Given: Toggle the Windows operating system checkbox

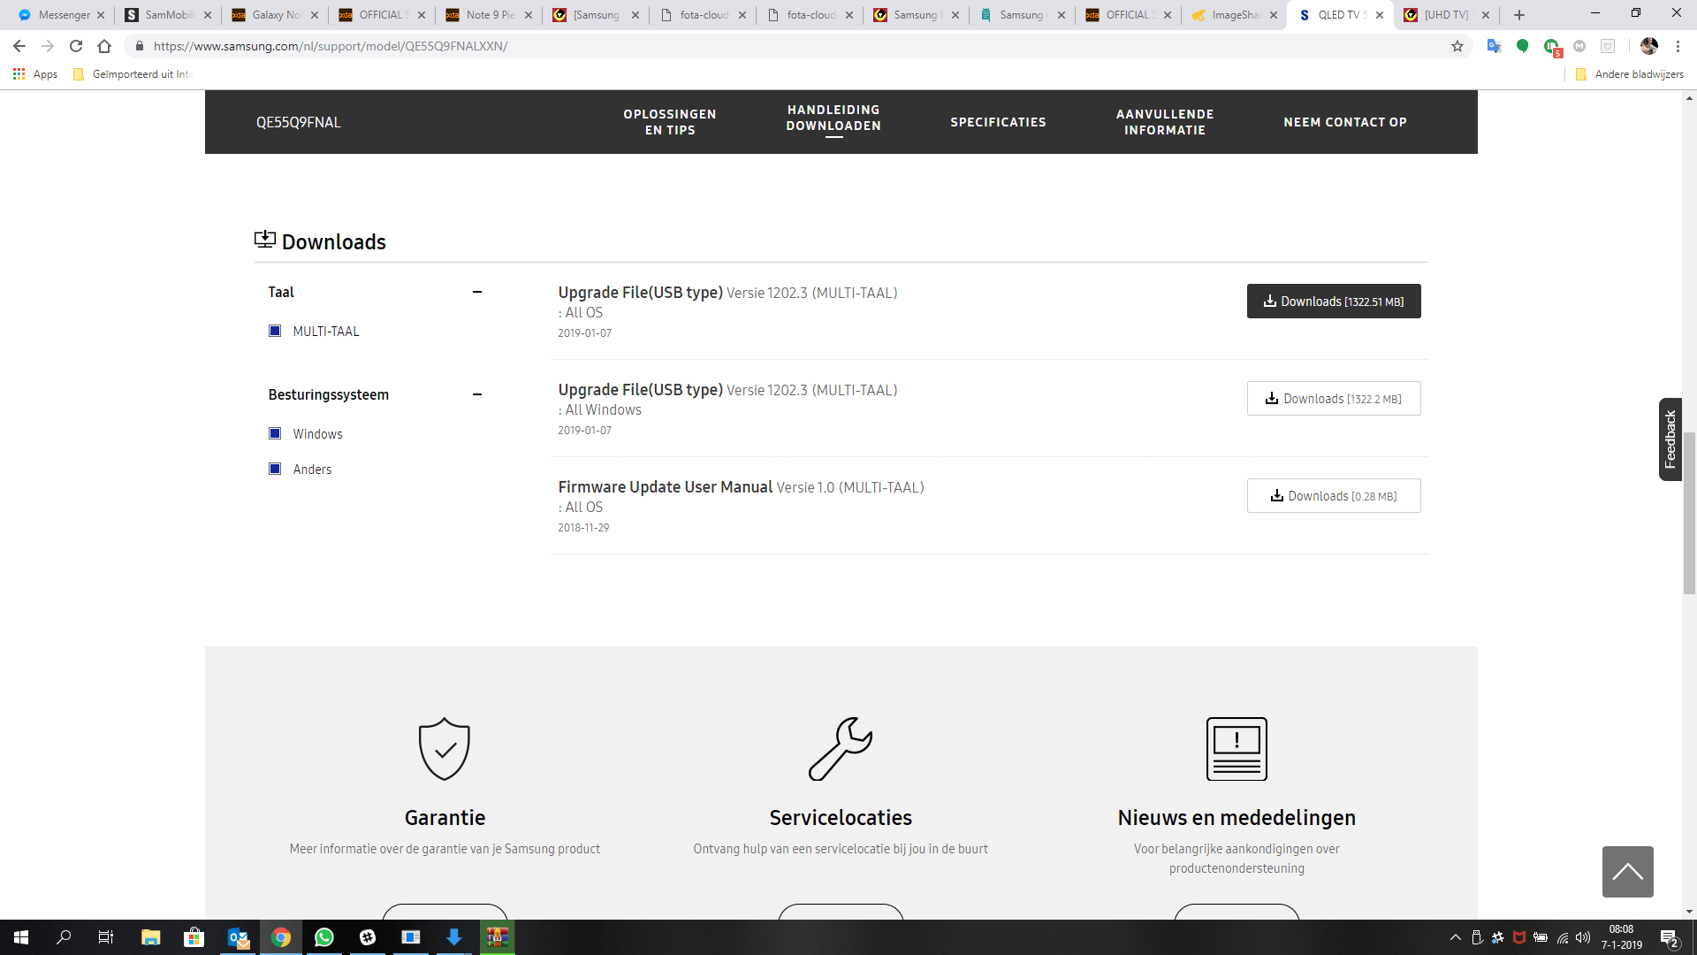Looking at the screenshot, I should [275, 433].
